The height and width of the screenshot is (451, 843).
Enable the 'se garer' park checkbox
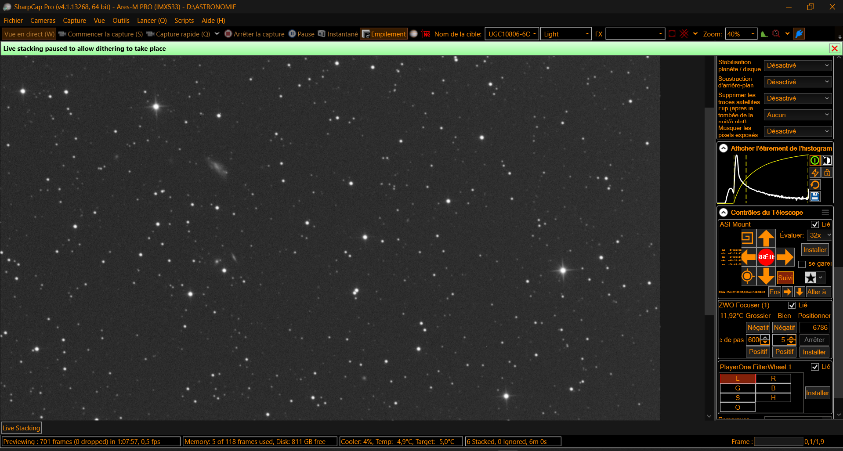coord(802,264)
